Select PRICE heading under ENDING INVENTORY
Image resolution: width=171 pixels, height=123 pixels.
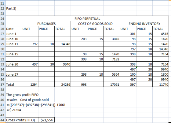144,29
